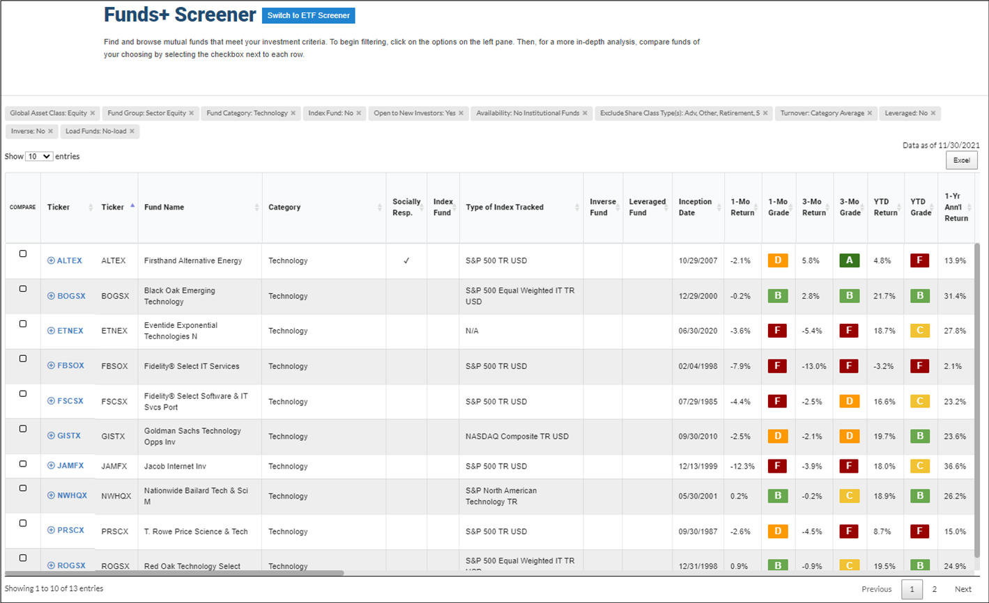The image size is (989, 603).
Task: Check compare box for GISTX row
Action: [23, 429]
